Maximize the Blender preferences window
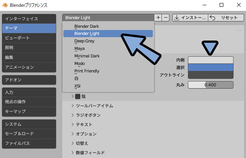246x158 pixels. (x=221, y=5)
